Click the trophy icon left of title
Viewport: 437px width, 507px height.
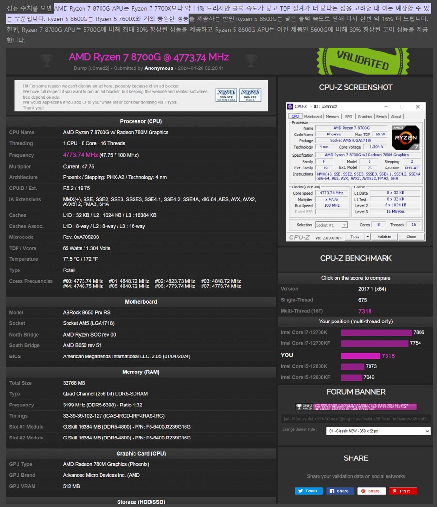point(47,60)
